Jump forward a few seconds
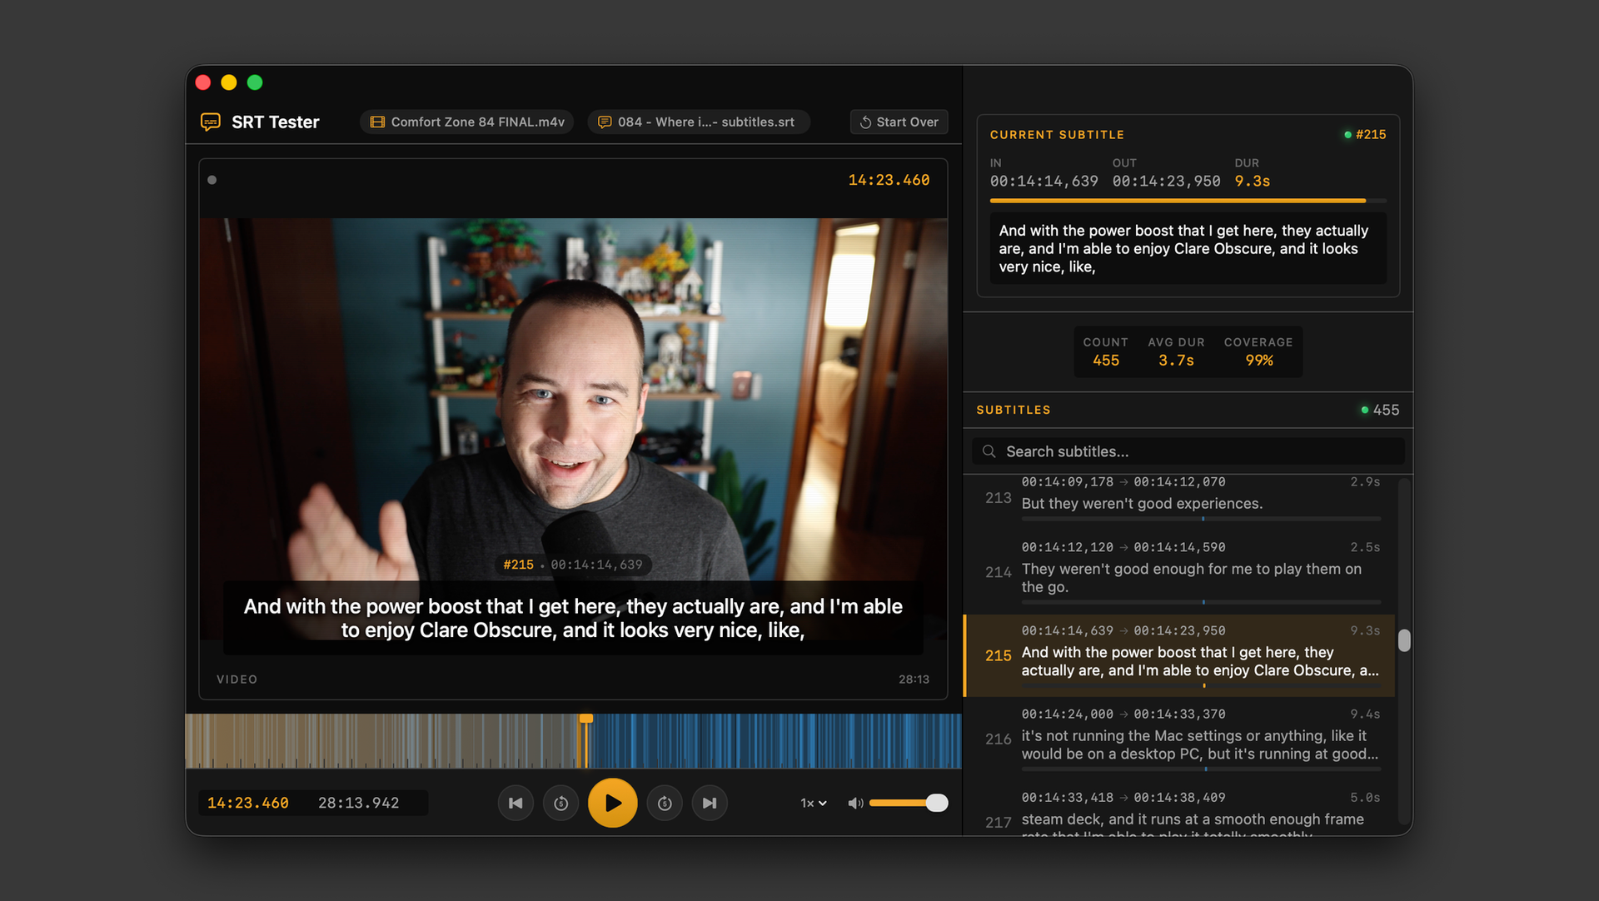This screenshot has width=1599, height=901. 665,803
